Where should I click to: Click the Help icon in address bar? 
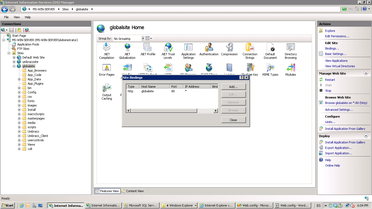pos(364,9)
